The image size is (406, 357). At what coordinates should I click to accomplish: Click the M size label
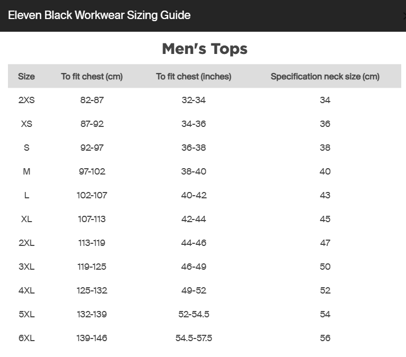tap(26, 171)
